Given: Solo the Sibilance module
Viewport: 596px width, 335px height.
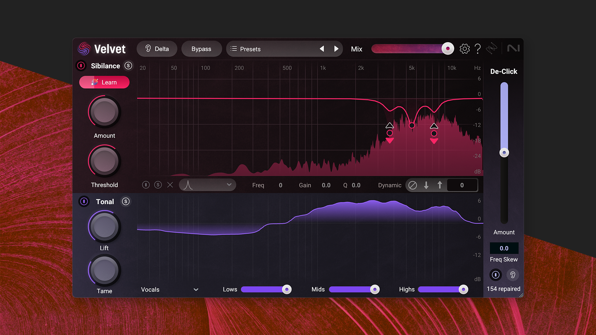Looking at the screenshot, I should click(x=128, y=66).
